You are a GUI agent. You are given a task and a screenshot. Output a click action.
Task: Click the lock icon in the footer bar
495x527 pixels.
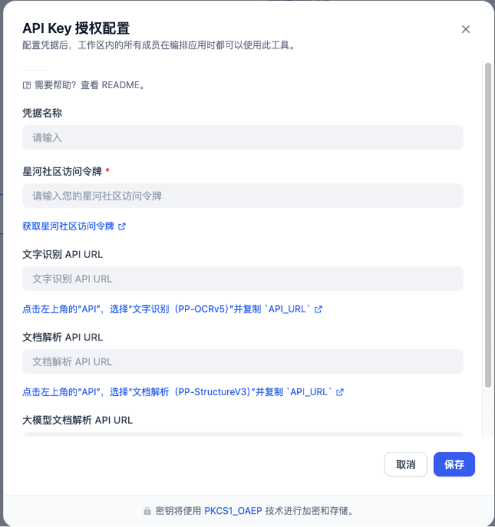[x=147, y=510]
